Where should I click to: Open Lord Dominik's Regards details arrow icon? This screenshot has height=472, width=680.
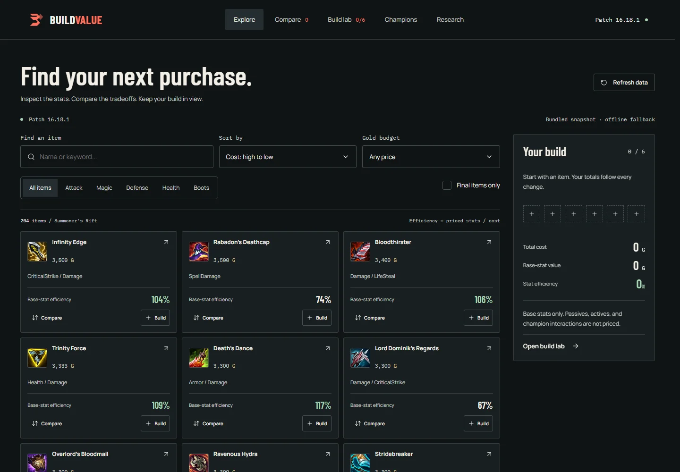(489, 348)
